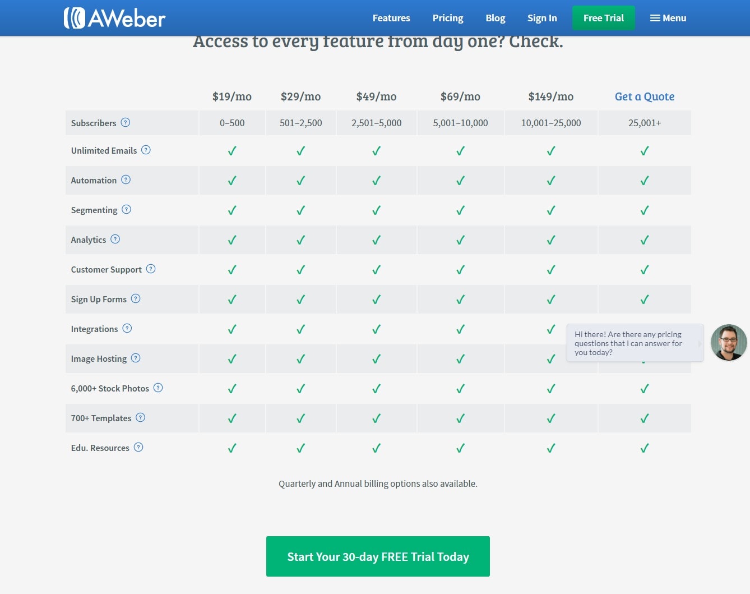Click the Image Hosting question icon

(x=136, y=358)
